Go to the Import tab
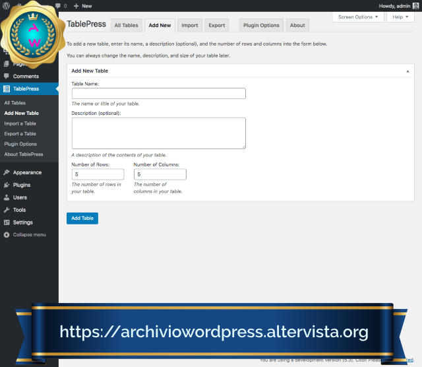422x367 pixels. point(190,25)
